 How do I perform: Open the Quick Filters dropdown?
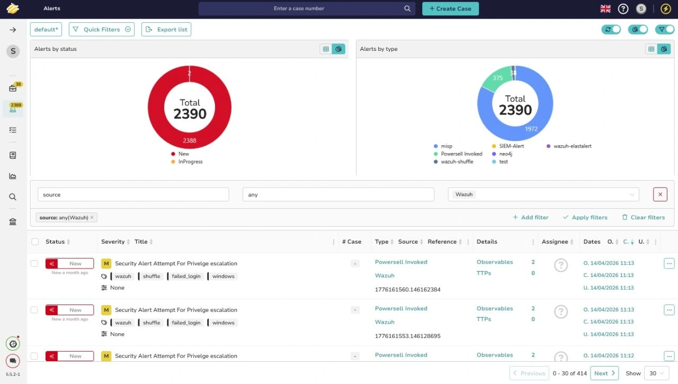click(102, 30)
